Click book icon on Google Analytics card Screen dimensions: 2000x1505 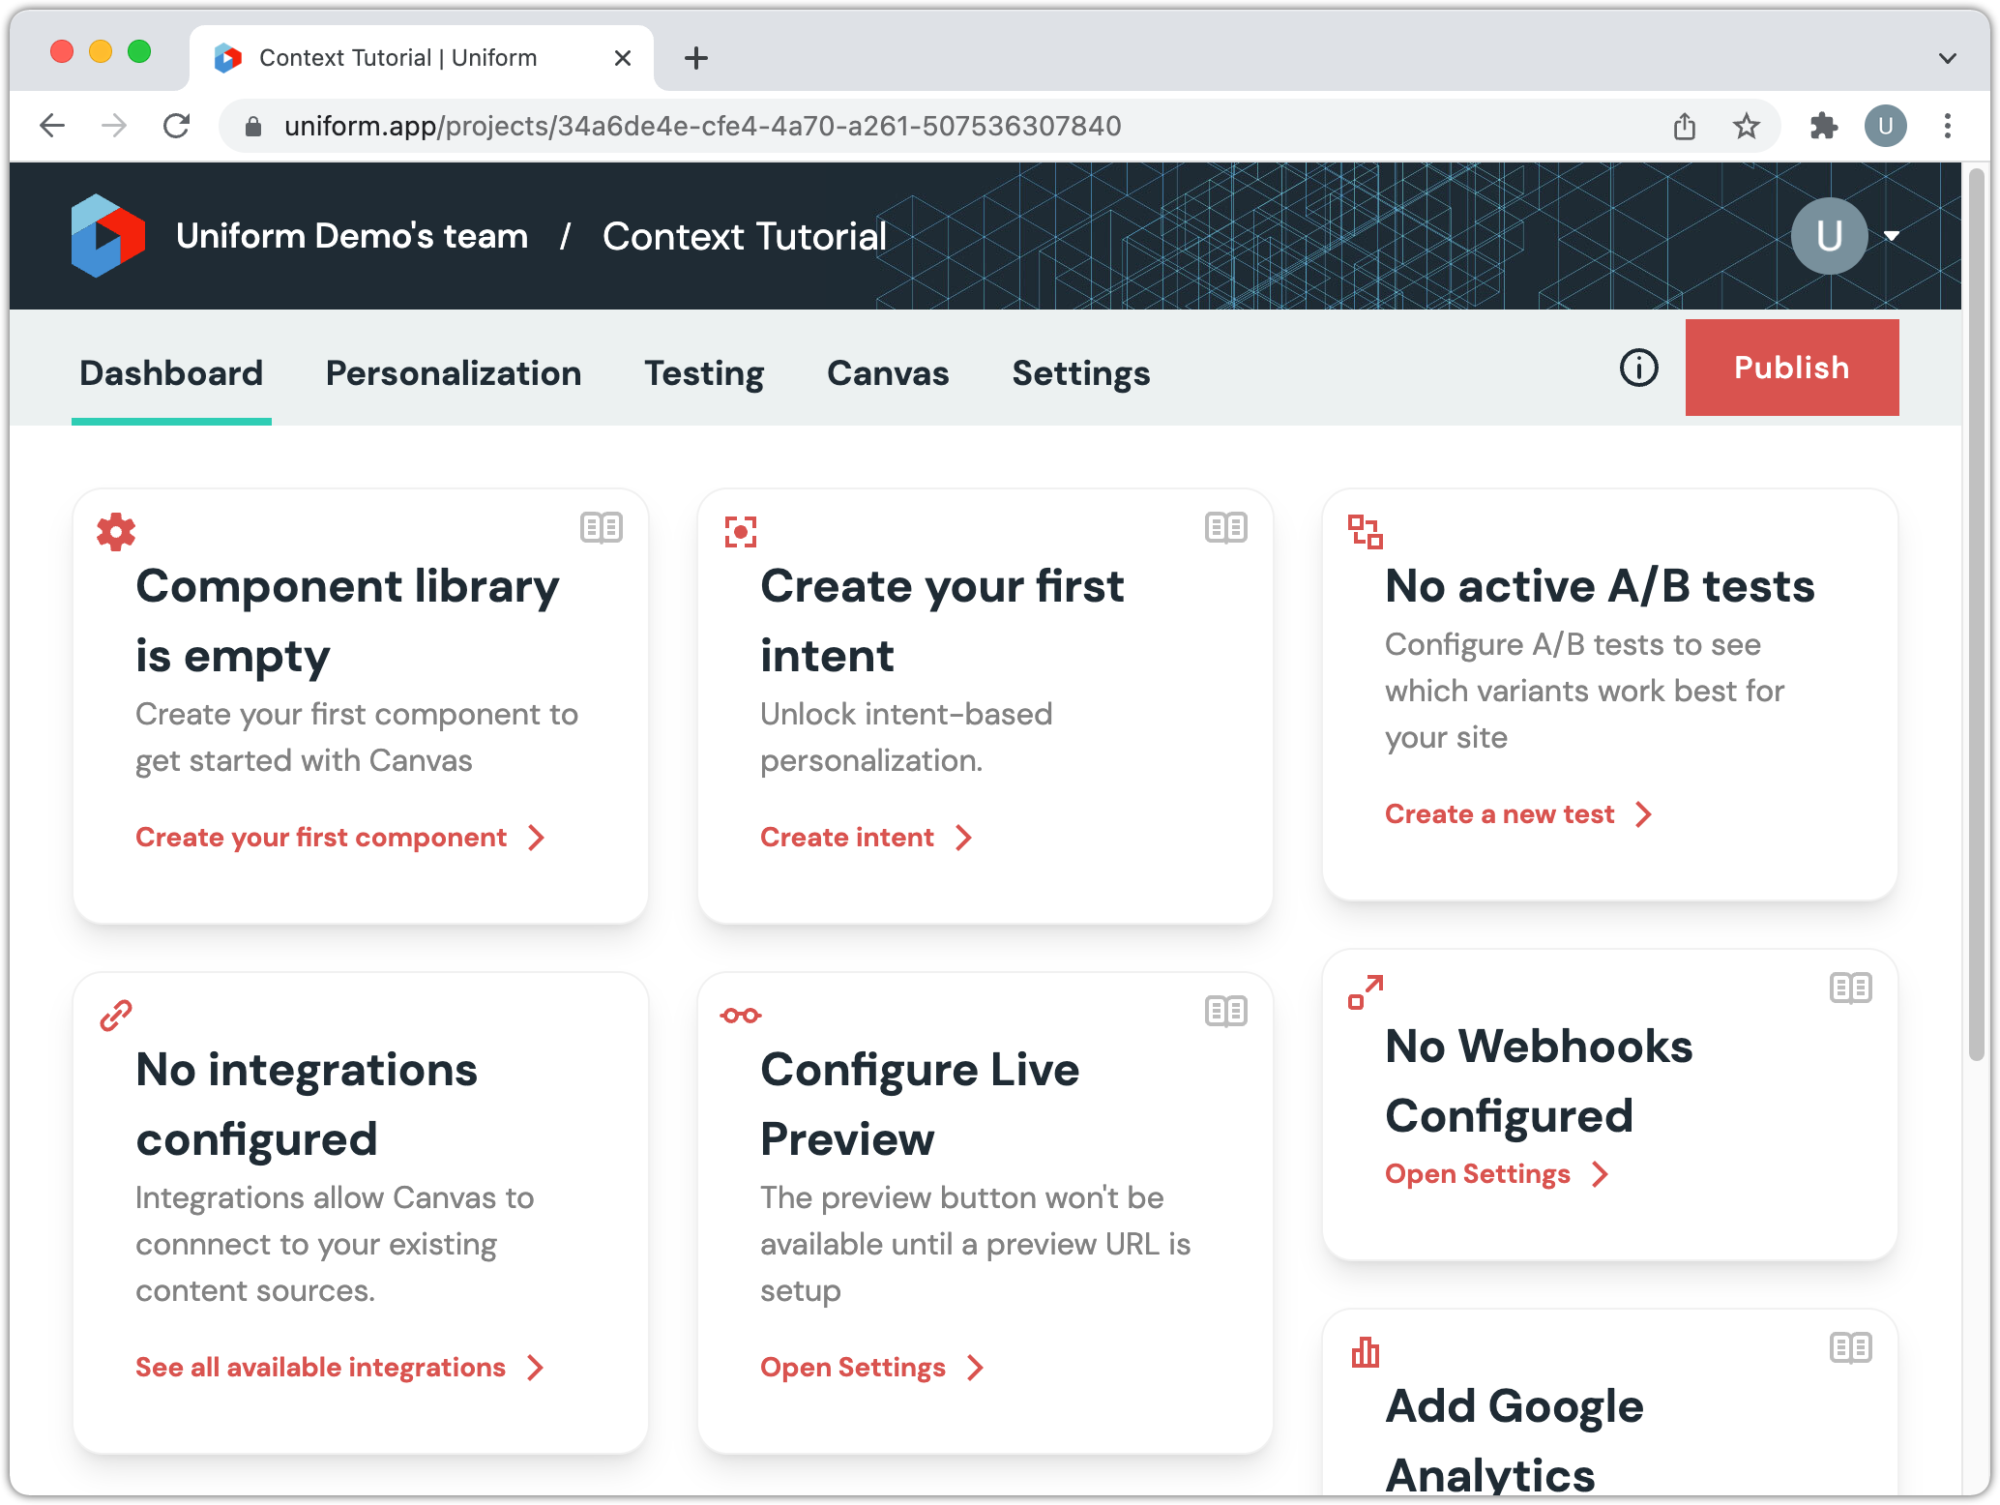tap(1850, 1347)
